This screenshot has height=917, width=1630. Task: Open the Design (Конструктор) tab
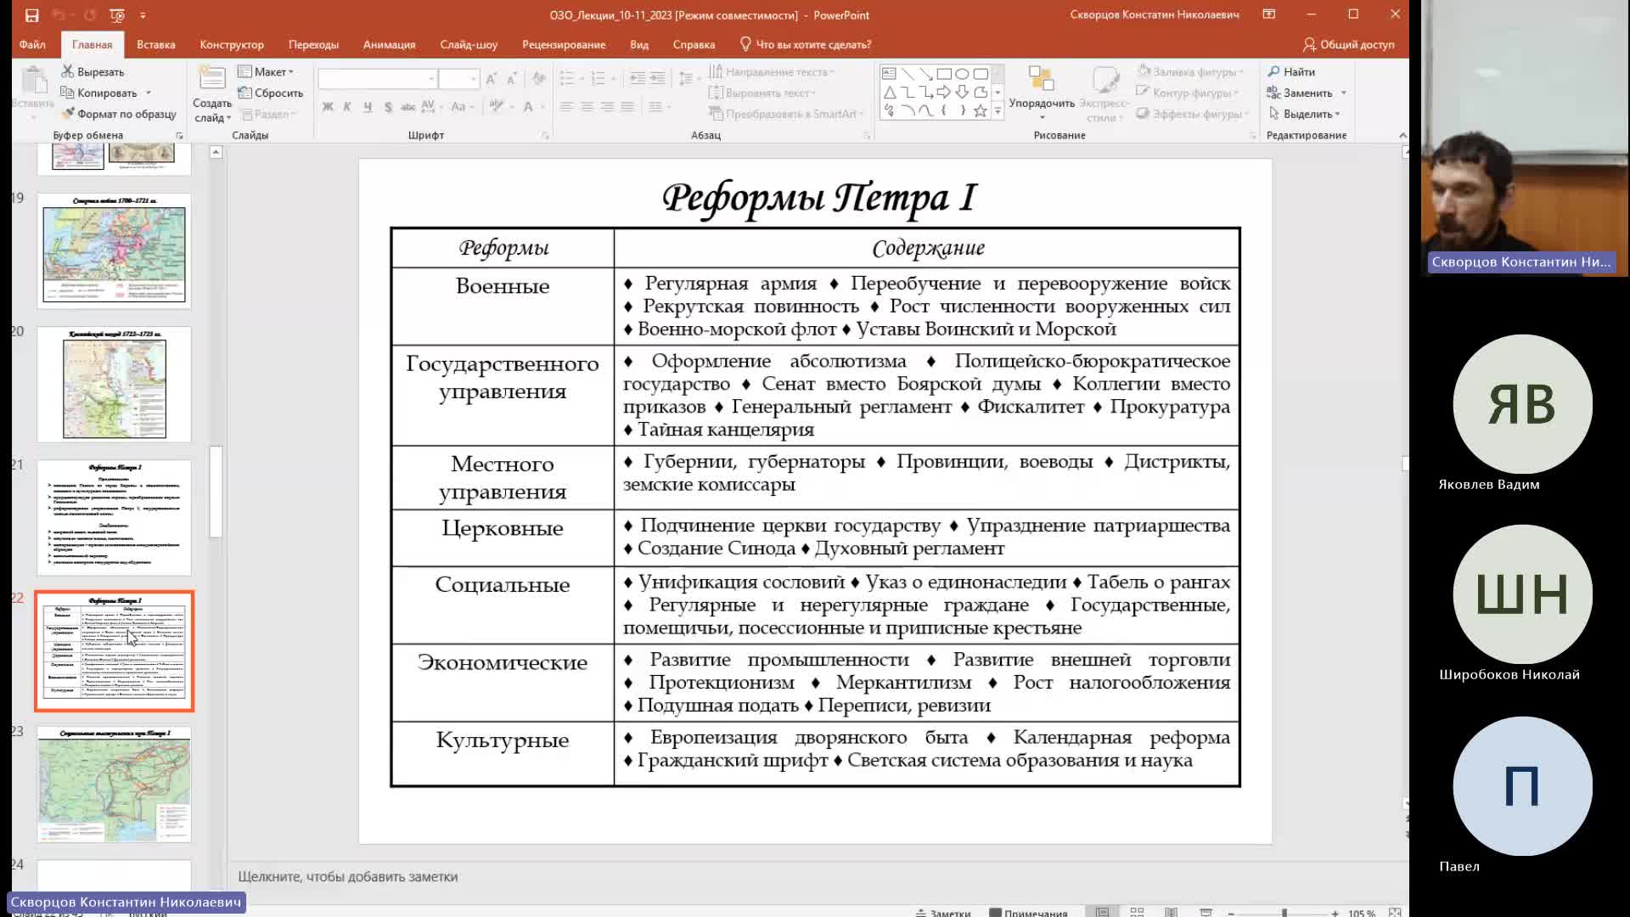click(232, 44)
